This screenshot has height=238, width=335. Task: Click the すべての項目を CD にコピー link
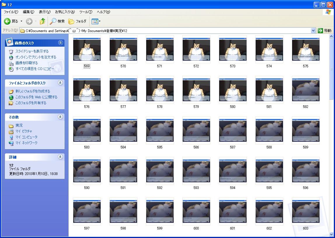click(35, 69)
